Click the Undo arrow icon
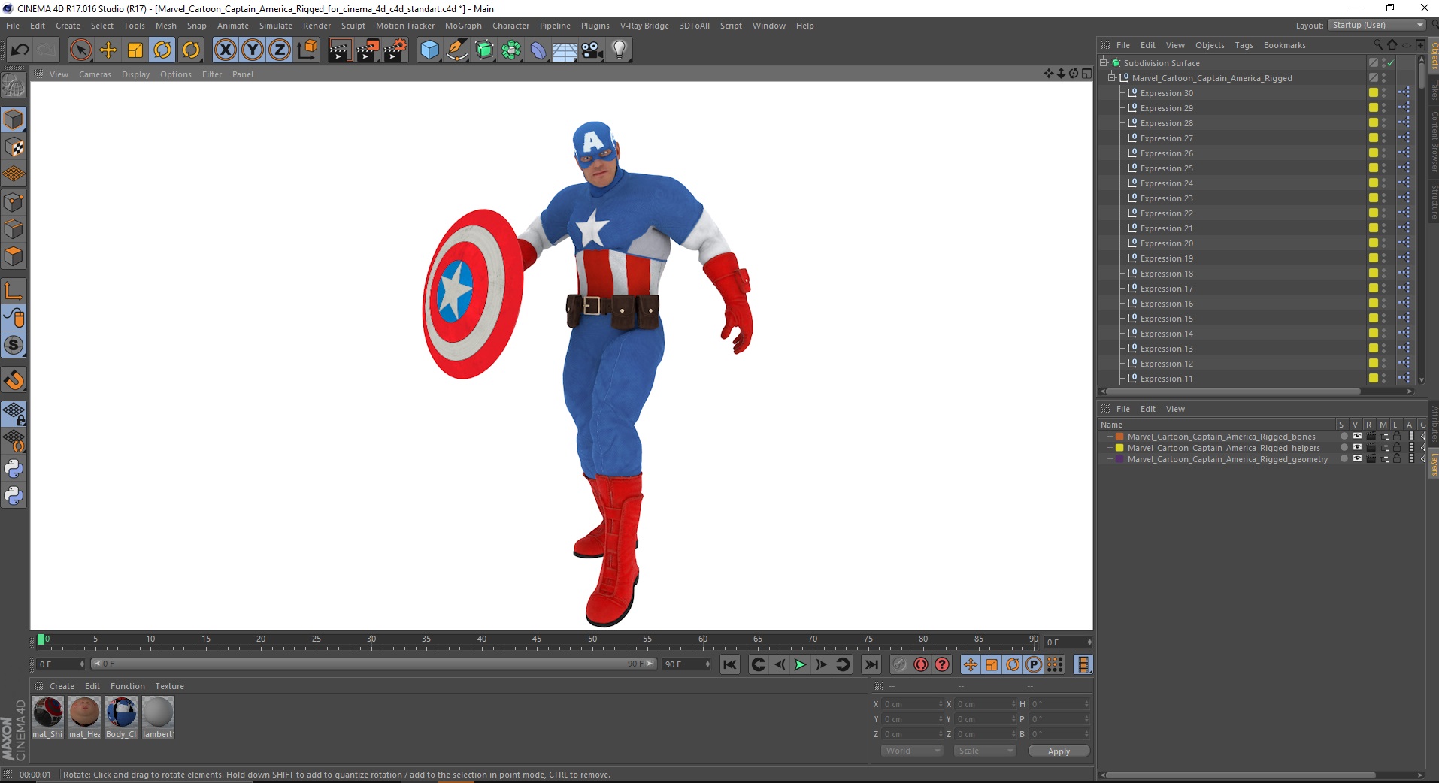Image resolution: width=1439 pixels, height=783 pixels. 20,50
